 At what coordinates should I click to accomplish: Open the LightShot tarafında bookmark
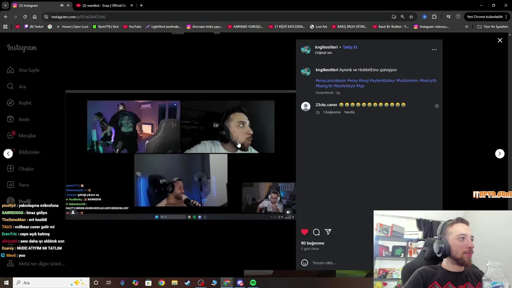[163, 27]
